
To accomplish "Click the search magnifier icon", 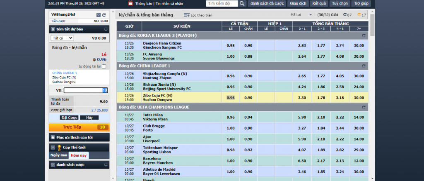I will point(242,3).
